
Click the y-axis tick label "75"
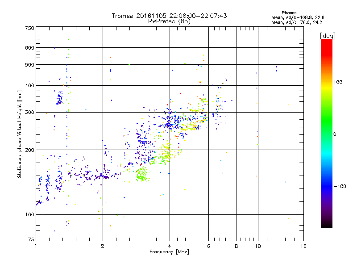coord(31,239)
